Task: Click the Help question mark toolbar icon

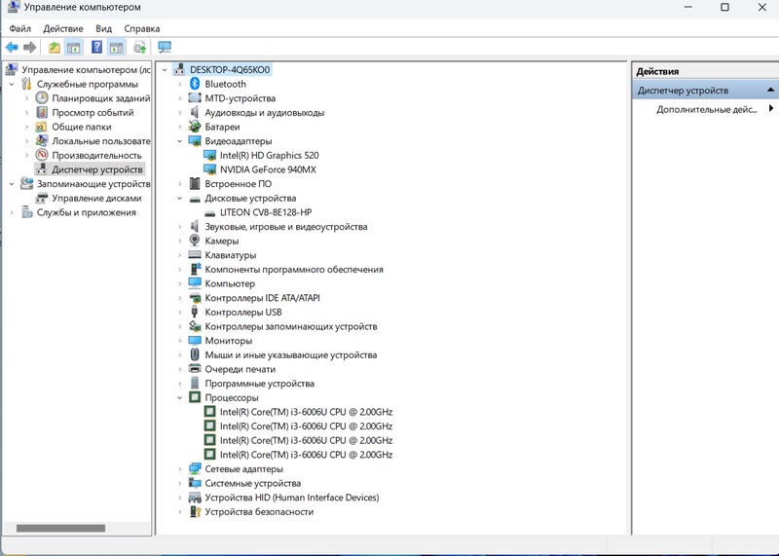Action: click(97, 48)
